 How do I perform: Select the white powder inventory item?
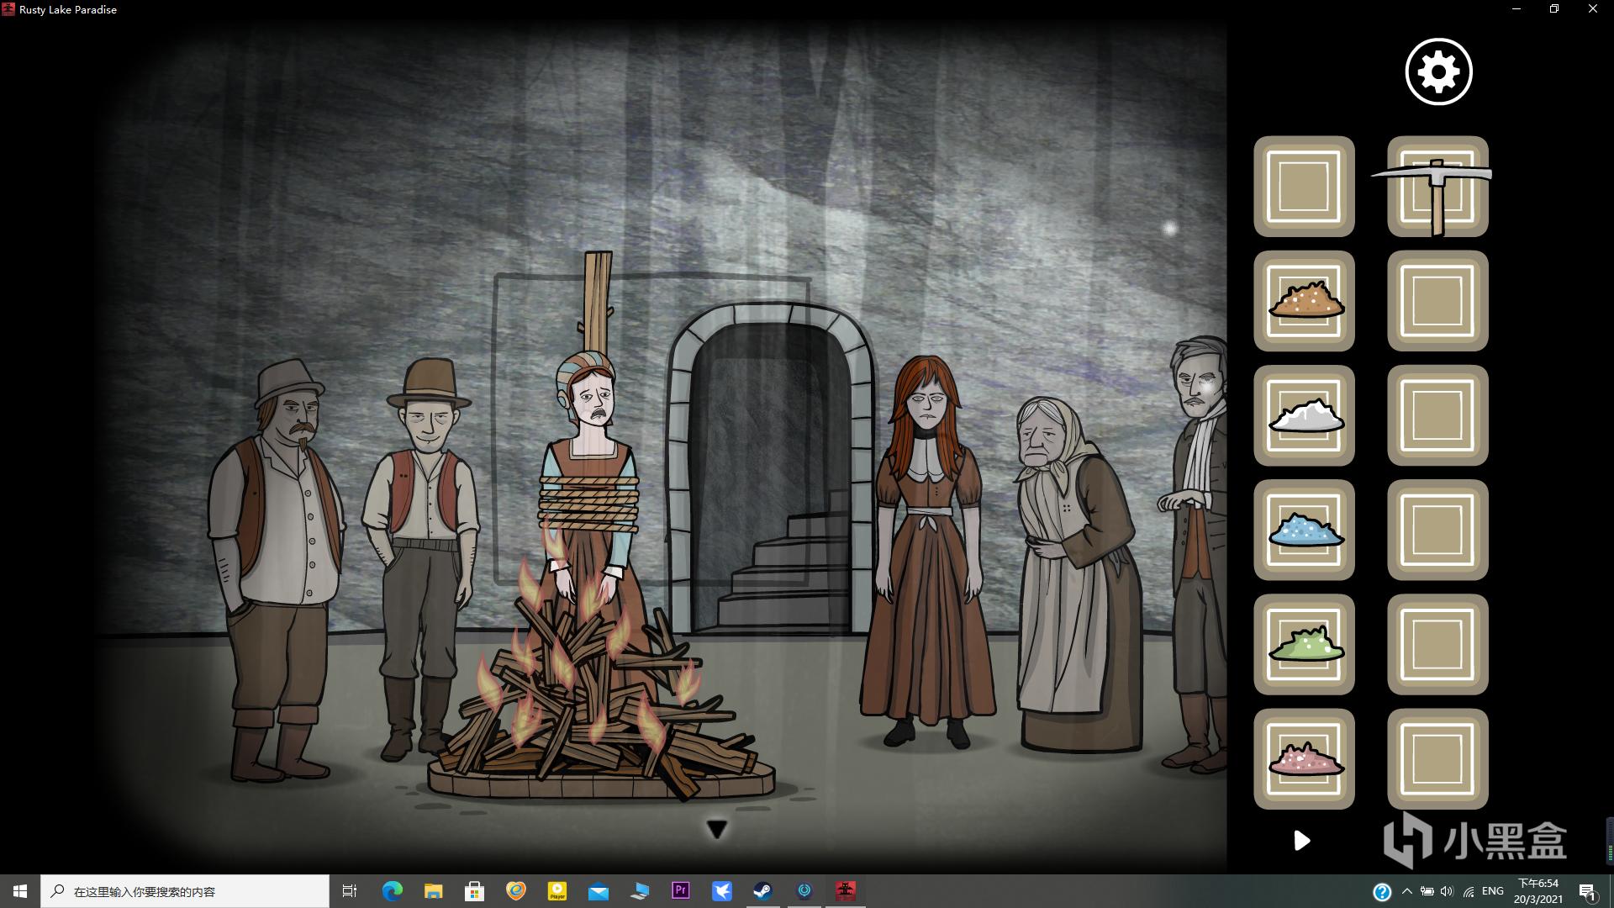click(x=1305, y=415)
